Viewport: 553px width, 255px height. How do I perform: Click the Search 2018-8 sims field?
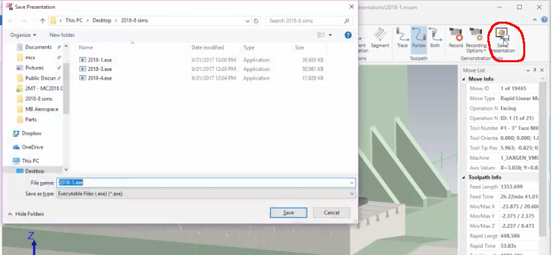pyautogui.click(x=309, y=21)
